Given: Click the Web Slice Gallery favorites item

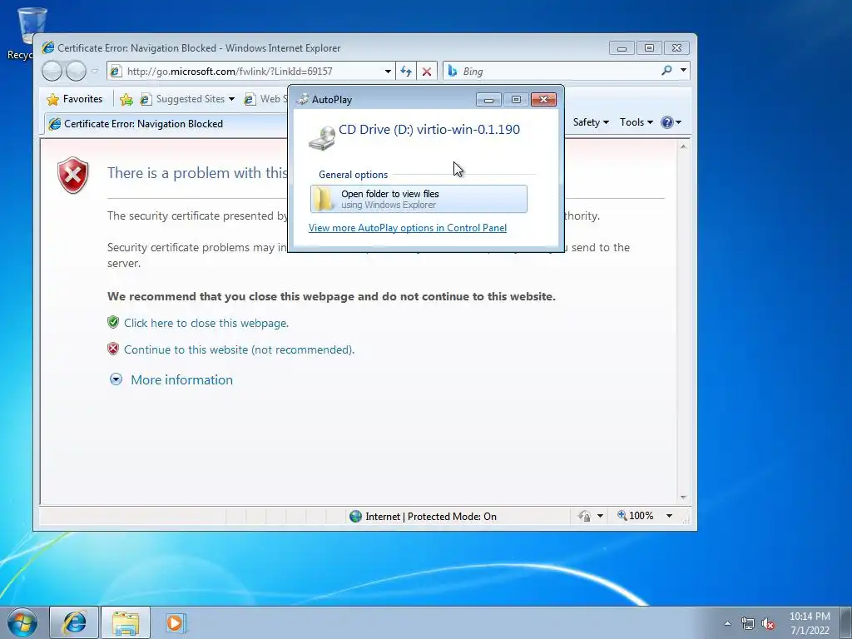Looking at the screenshot, I should coord(265,99).
